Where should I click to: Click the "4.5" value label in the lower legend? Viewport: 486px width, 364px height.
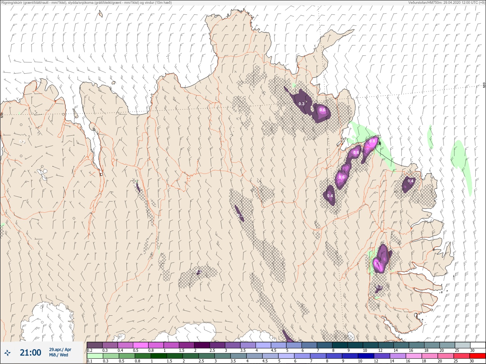[x=265, y=361]
